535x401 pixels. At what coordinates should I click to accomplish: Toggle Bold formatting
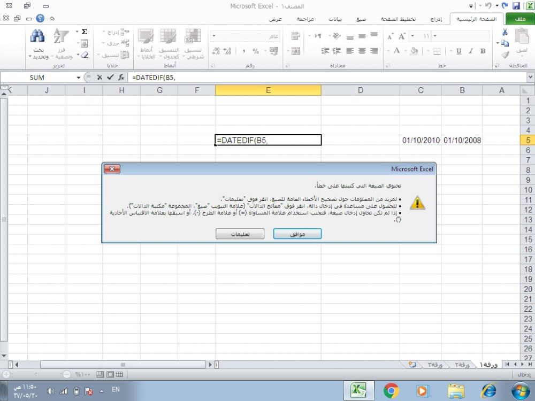[483, 51]
